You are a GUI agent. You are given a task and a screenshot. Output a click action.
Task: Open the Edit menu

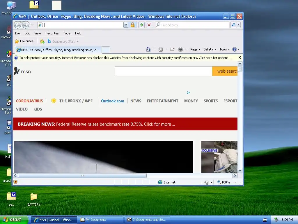tap(27, 33)
